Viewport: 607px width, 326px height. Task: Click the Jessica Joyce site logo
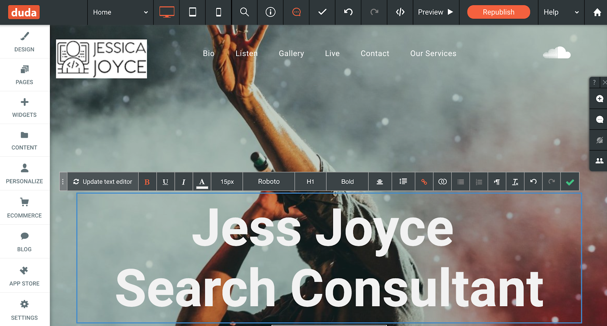[x=102, y=59]
